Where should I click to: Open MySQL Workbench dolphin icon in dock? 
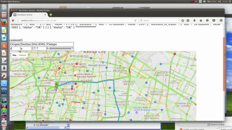(x=4, y=91)
